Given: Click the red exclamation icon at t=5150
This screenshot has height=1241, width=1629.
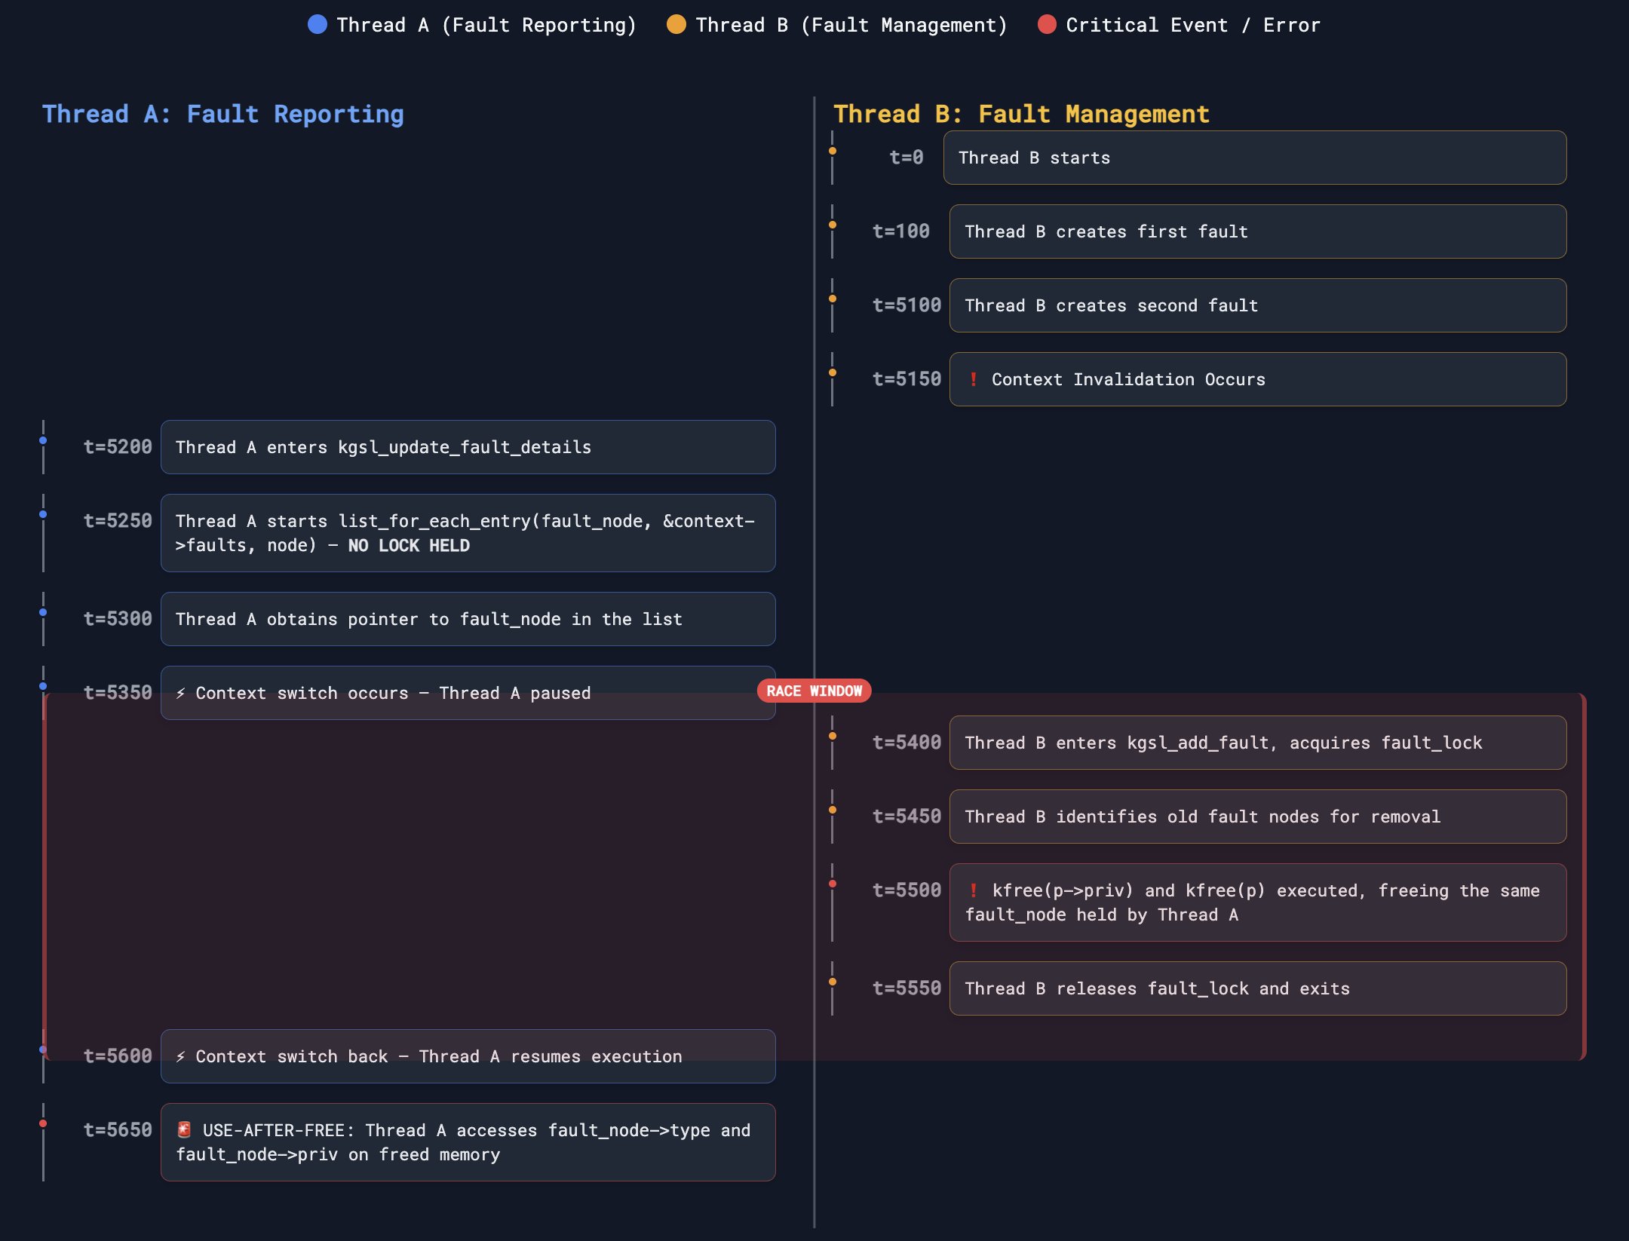Looking at the screenshot, I should tap(974, 379).
